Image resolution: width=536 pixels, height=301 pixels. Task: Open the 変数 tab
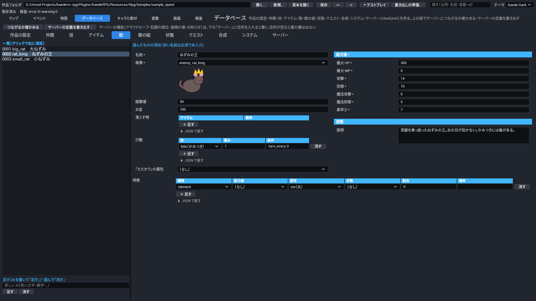click(155, 18)
